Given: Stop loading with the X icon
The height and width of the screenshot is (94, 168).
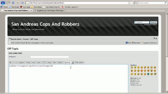Looking at the screenshot, I should pos(18,3).
